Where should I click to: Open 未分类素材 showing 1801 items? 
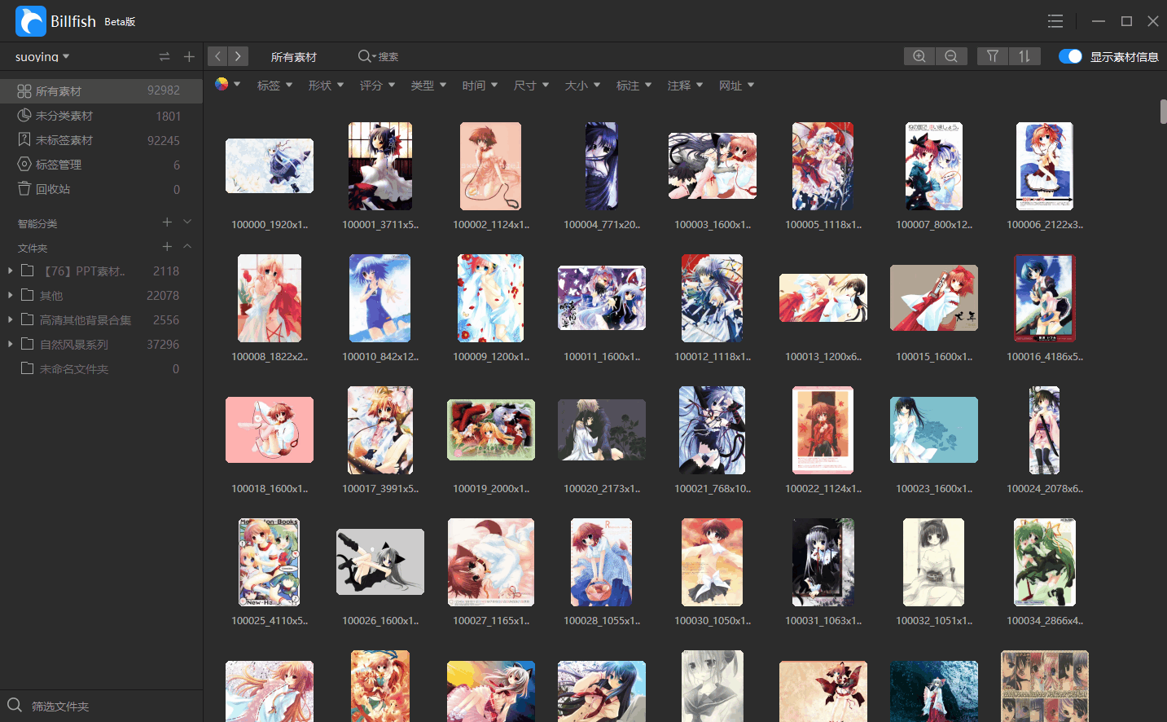pyautogui.click(x=101, y=116)
